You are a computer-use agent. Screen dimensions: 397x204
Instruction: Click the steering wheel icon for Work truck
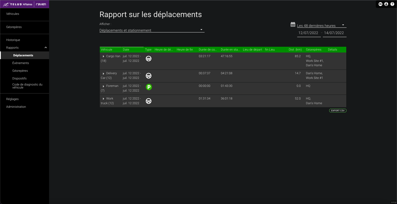149,101
